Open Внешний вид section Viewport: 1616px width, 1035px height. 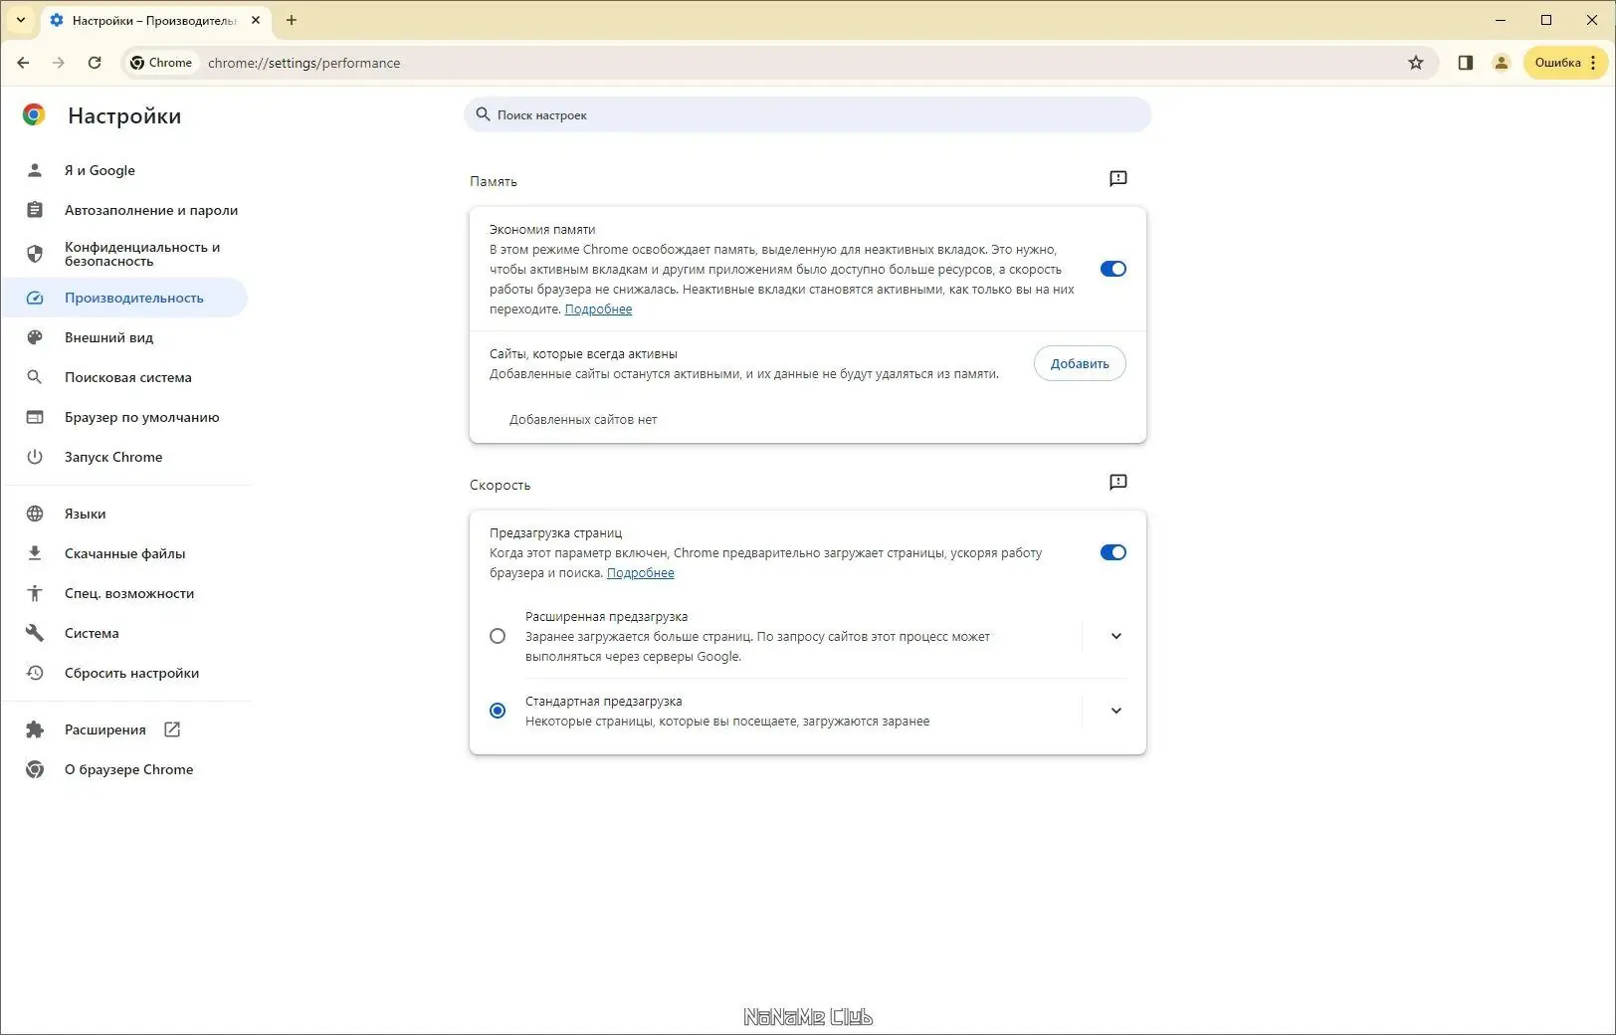pyautogui.click(x=125, y=337)
